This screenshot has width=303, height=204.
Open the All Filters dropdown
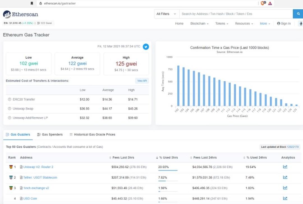(167, 14)
